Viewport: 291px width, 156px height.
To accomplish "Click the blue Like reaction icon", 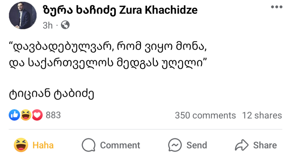I will point(14,115).
